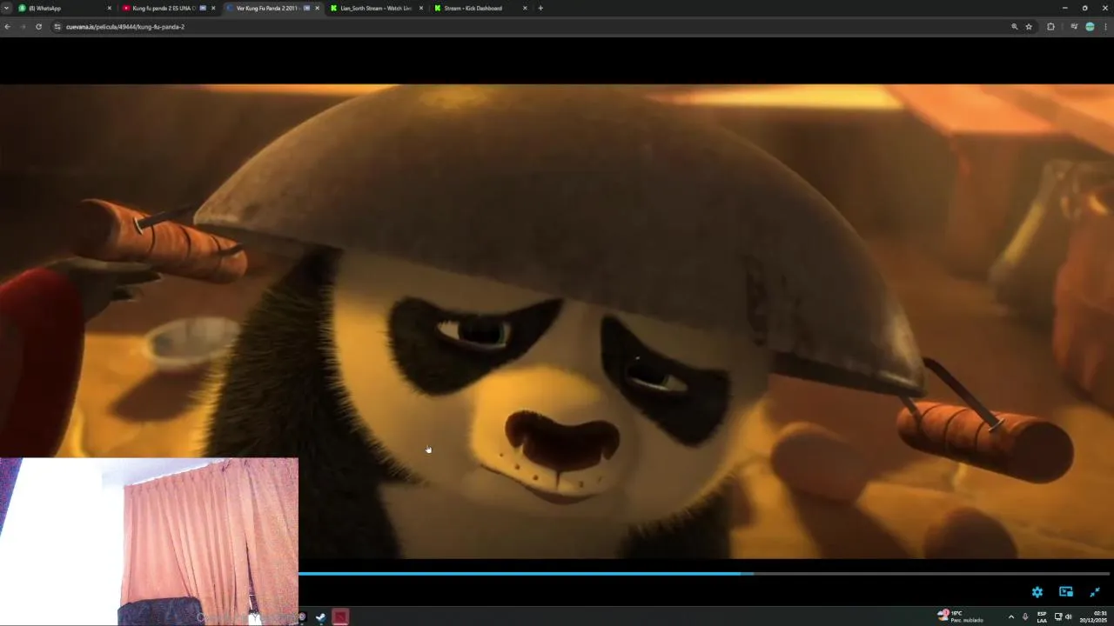Close the Kung fu panda 2 YouTube tab
The height and width of the screenshot is (626, 1114).
[213, 8]
